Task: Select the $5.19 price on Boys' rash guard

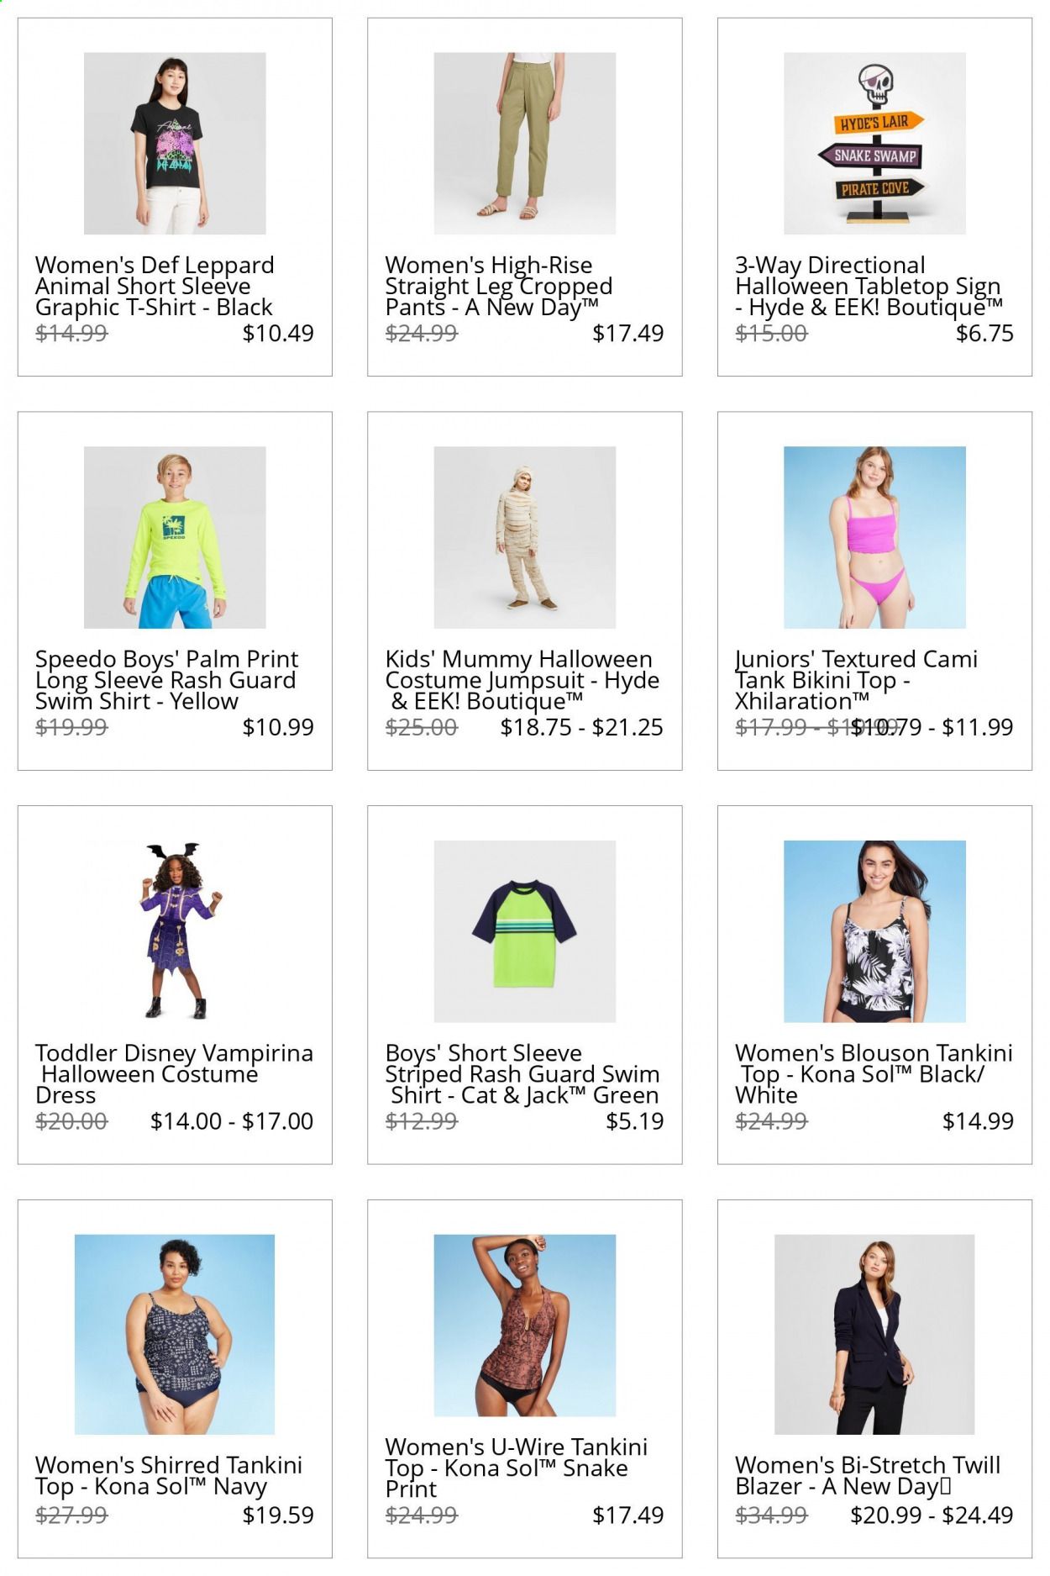Action: pyautogui.click(x=635, y=1120)
